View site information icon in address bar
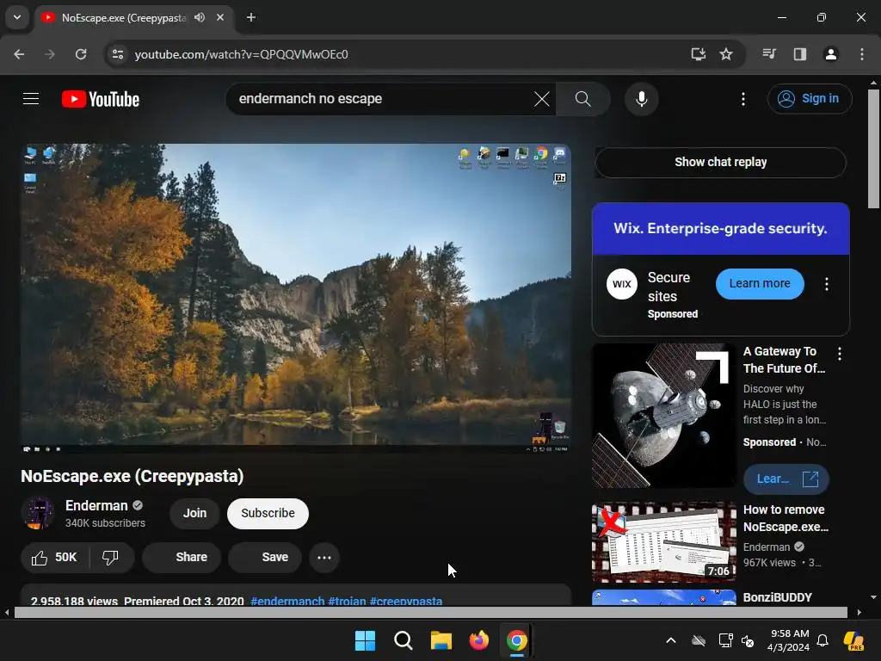Viewport: 881px width, 661px height. (117, 54)
